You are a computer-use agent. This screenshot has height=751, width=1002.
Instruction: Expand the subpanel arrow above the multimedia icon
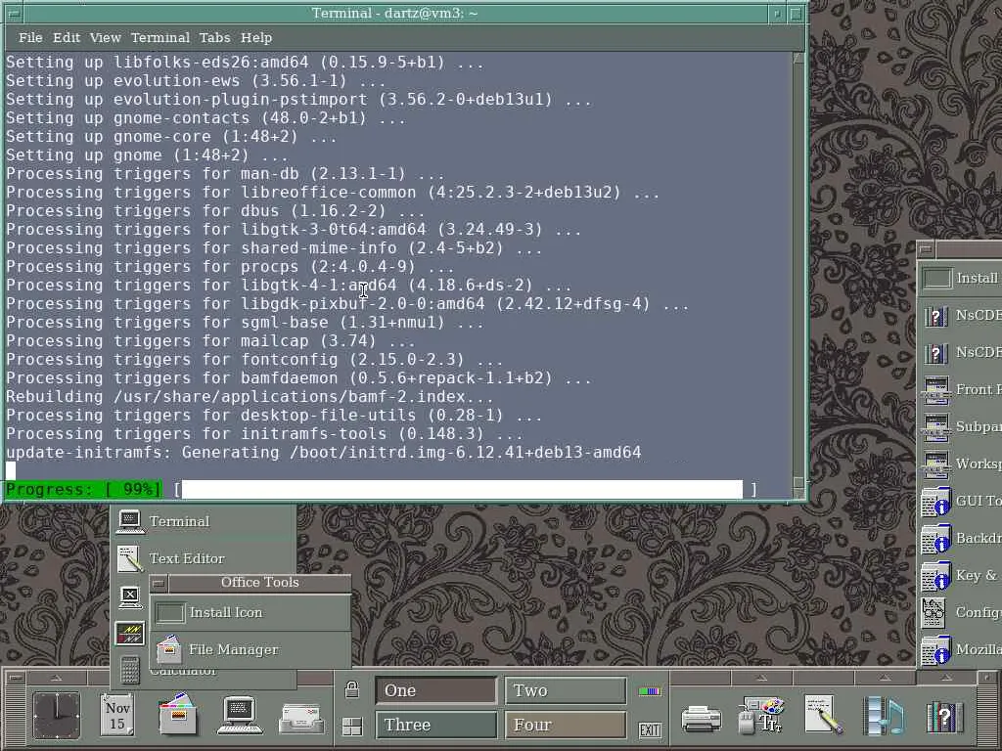coord(885,678)
